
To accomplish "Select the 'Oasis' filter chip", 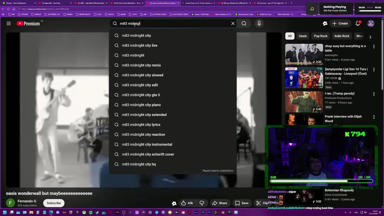I will 303,36.
